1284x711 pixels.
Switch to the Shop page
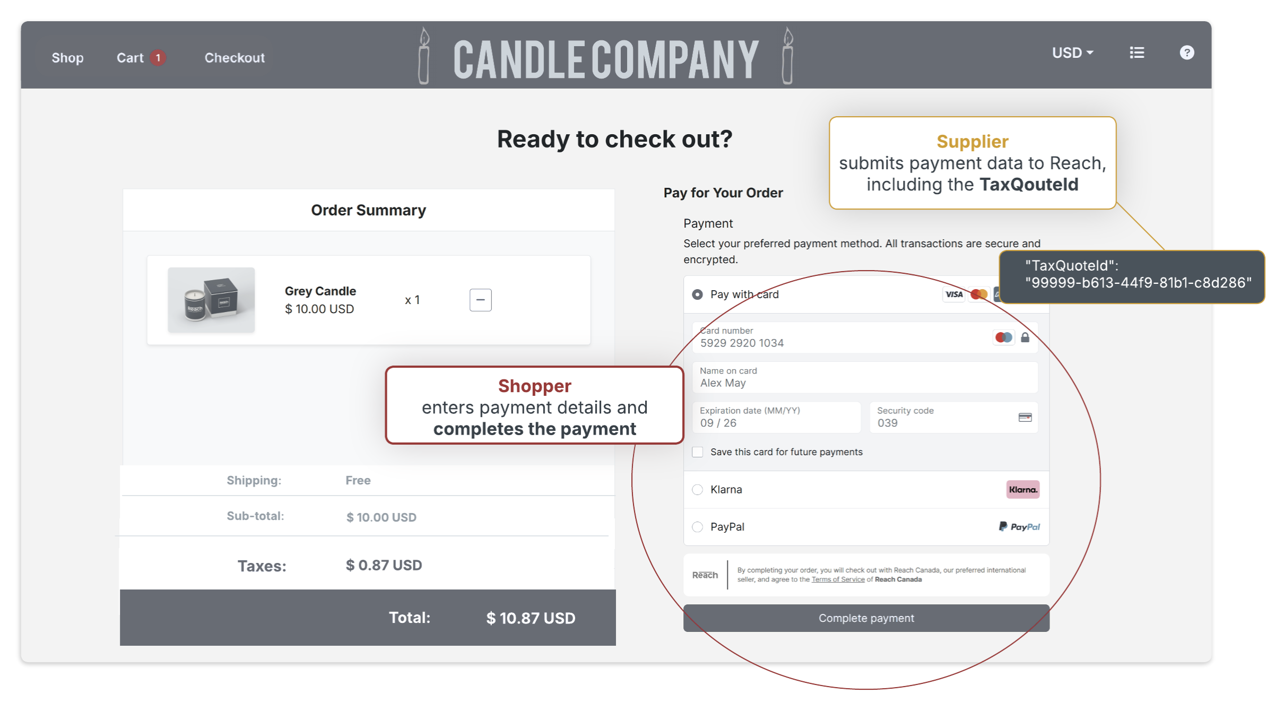[68, 57]
